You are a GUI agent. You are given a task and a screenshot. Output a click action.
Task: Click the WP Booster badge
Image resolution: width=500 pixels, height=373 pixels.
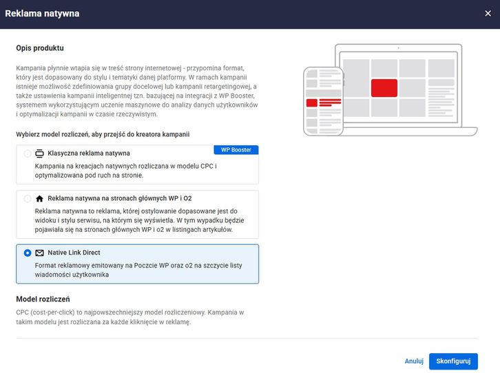coord(236,149)
